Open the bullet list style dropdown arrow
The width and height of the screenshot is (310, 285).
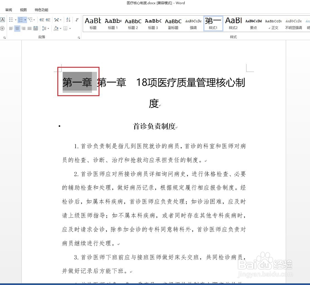[x=15, y=20]
